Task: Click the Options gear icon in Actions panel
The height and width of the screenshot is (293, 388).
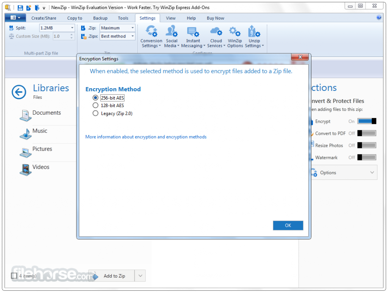Action: click(x=314, y=172)
